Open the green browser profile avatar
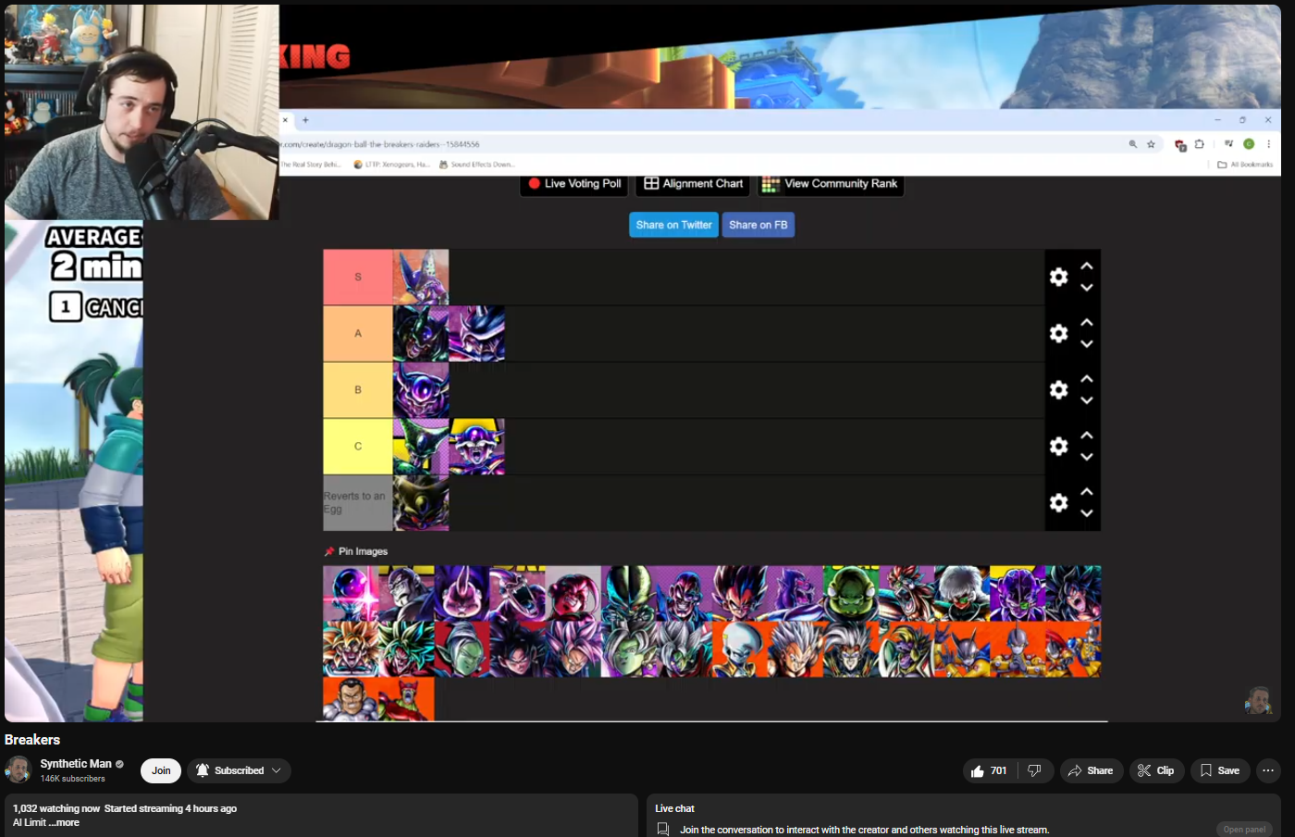This screenshot has width=1295, height=837. tap(1249, 144)
